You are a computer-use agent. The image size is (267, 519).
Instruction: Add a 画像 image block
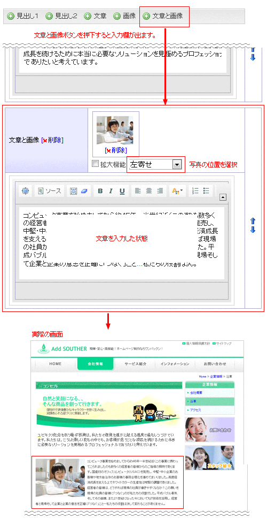tap(124, 16)
